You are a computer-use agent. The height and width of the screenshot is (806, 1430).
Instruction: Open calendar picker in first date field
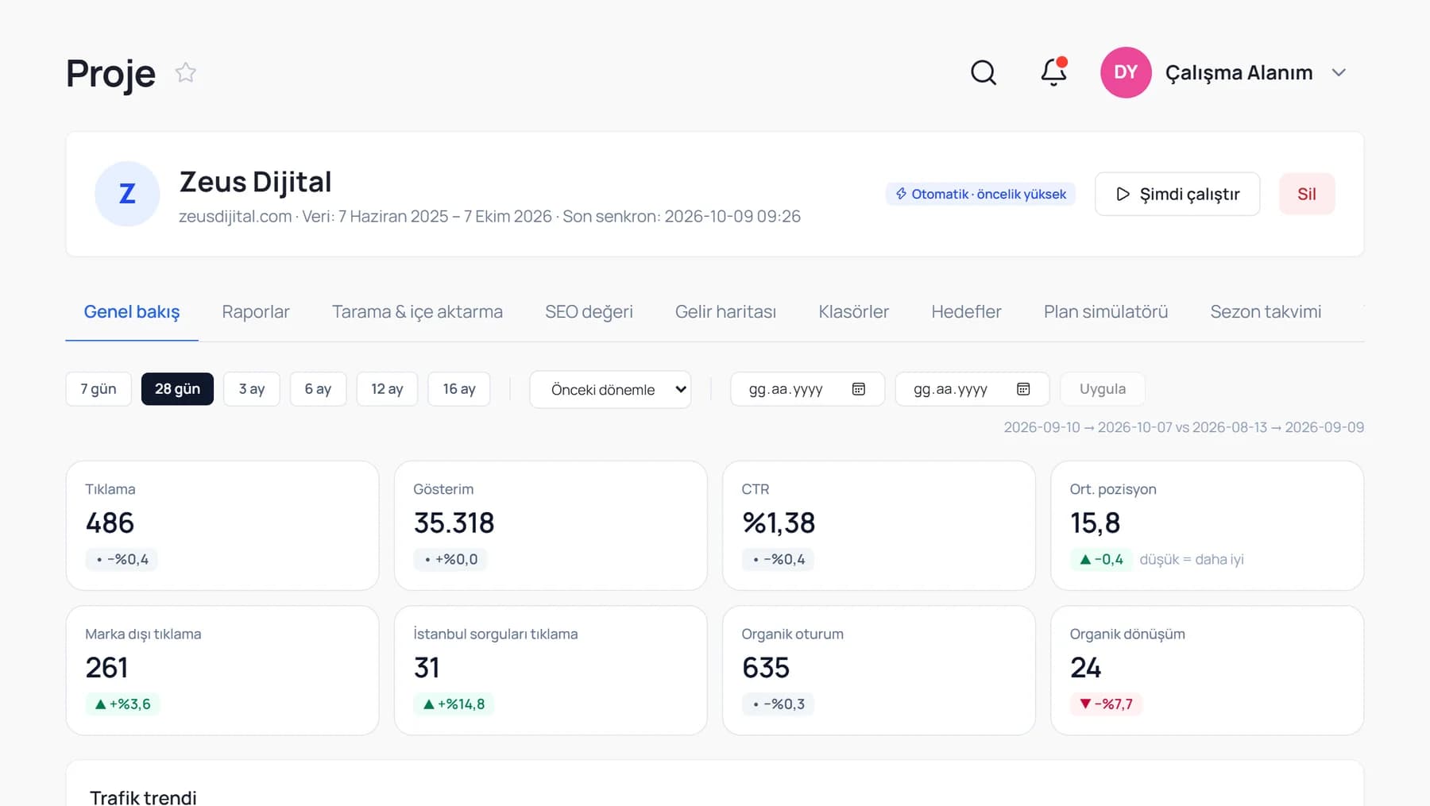coord(859,389)
